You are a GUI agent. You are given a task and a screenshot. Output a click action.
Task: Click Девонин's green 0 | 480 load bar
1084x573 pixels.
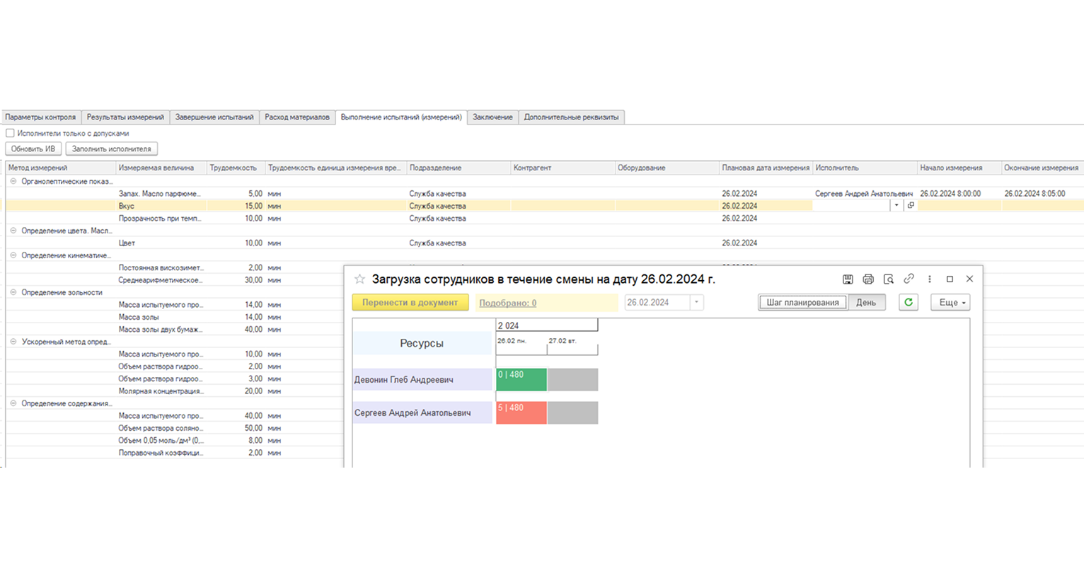[x=521, y=379]
